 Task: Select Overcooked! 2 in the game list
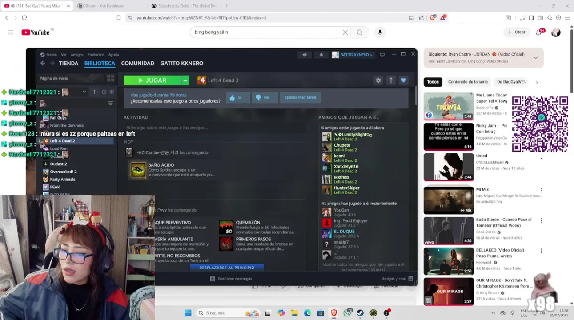pos(63,172)
